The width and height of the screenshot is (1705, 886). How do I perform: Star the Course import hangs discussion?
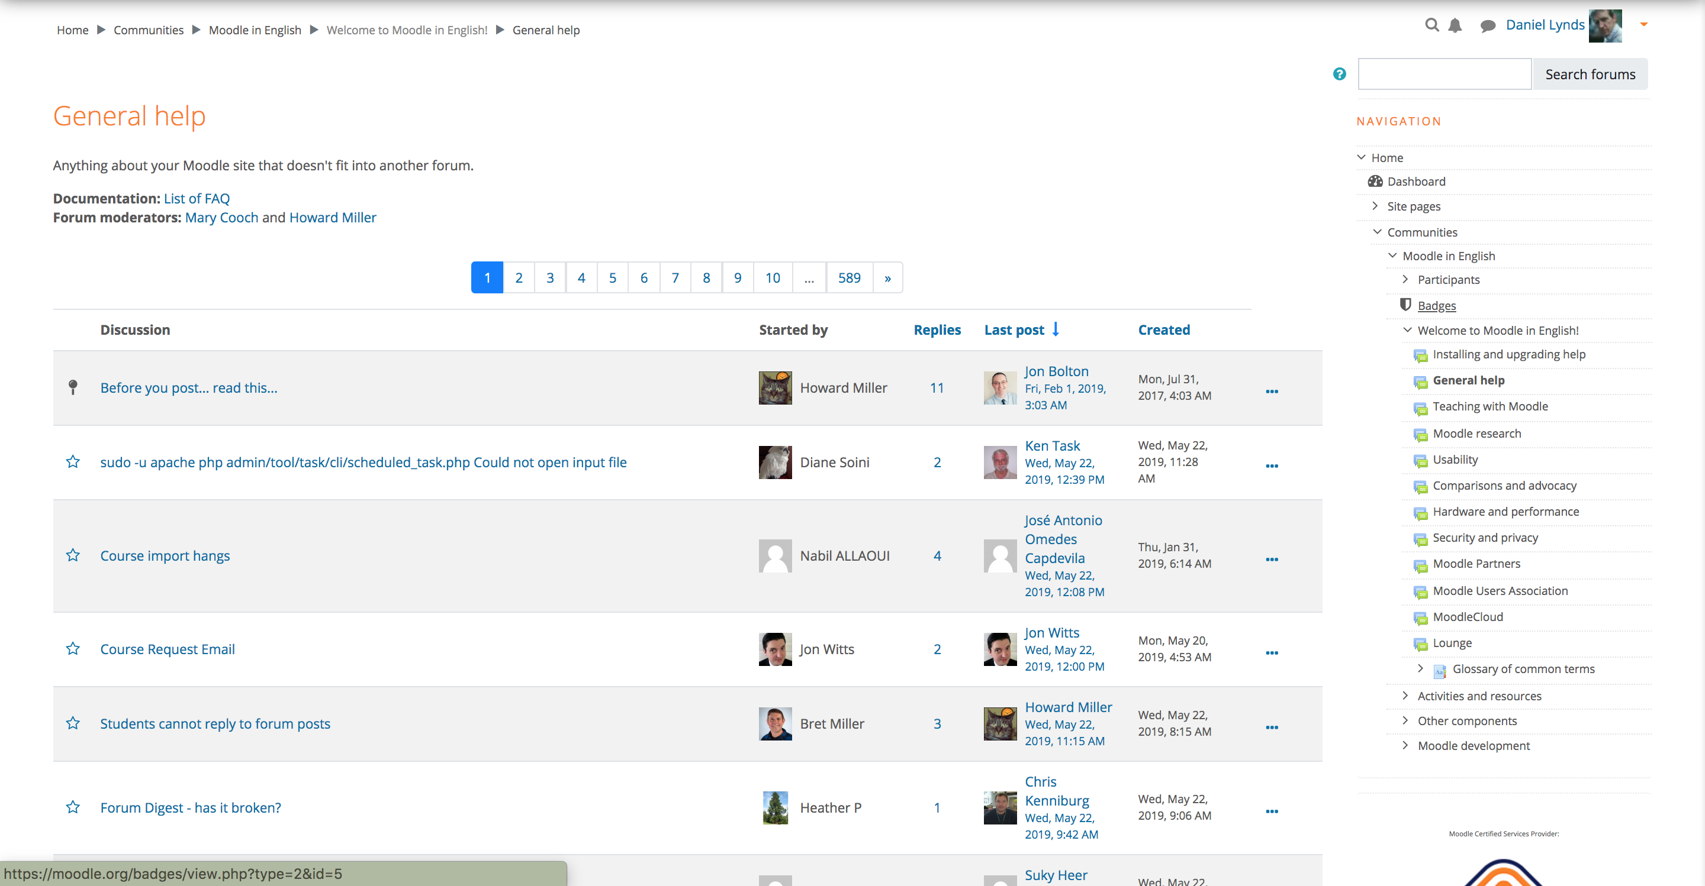click(73, 555)
